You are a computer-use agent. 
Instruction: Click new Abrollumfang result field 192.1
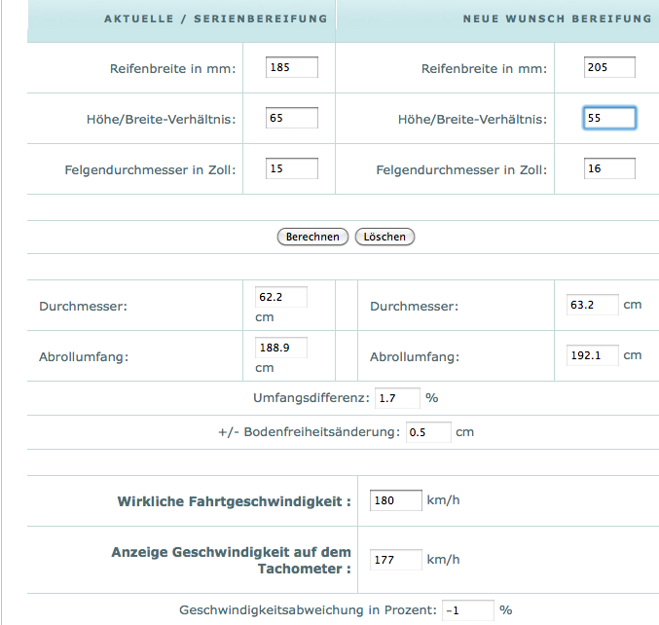(x=592, y=355)
